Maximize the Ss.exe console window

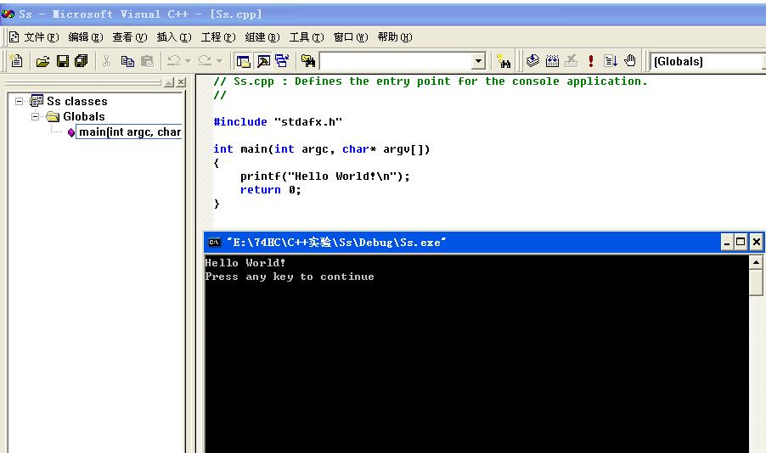pos(741,242)
